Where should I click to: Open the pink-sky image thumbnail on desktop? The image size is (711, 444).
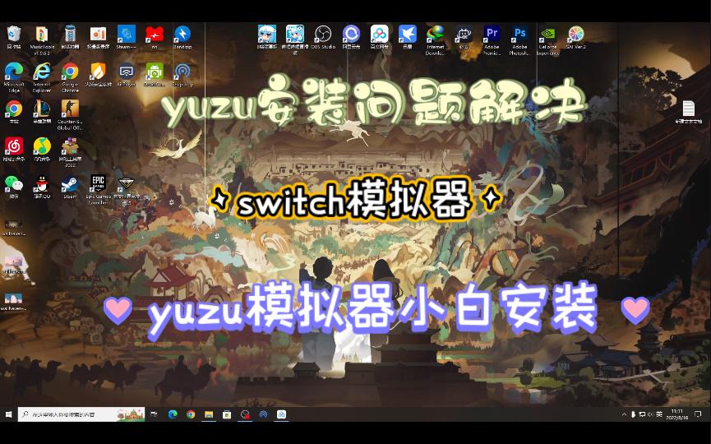pos(14,262)
